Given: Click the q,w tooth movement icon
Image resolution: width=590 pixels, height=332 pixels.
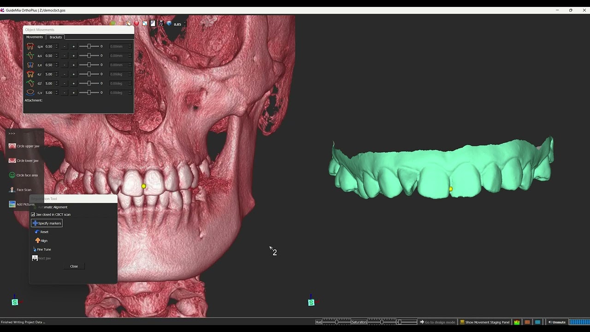Looking at the screenshot, I should tap(30, 46).
